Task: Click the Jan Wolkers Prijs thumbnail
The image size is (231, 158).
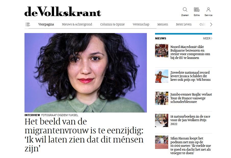Action: tap(162, 120)
